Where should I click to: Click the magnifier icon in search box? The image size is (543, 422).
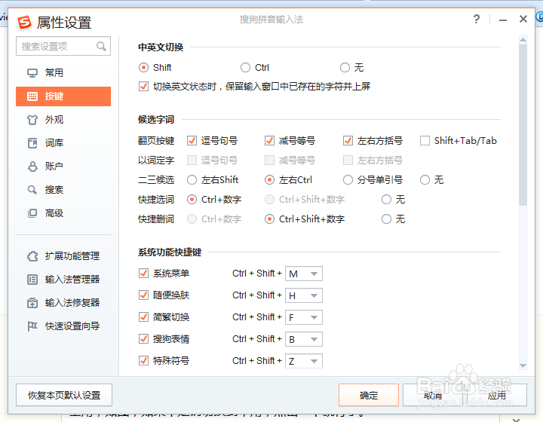pos(102,47)
